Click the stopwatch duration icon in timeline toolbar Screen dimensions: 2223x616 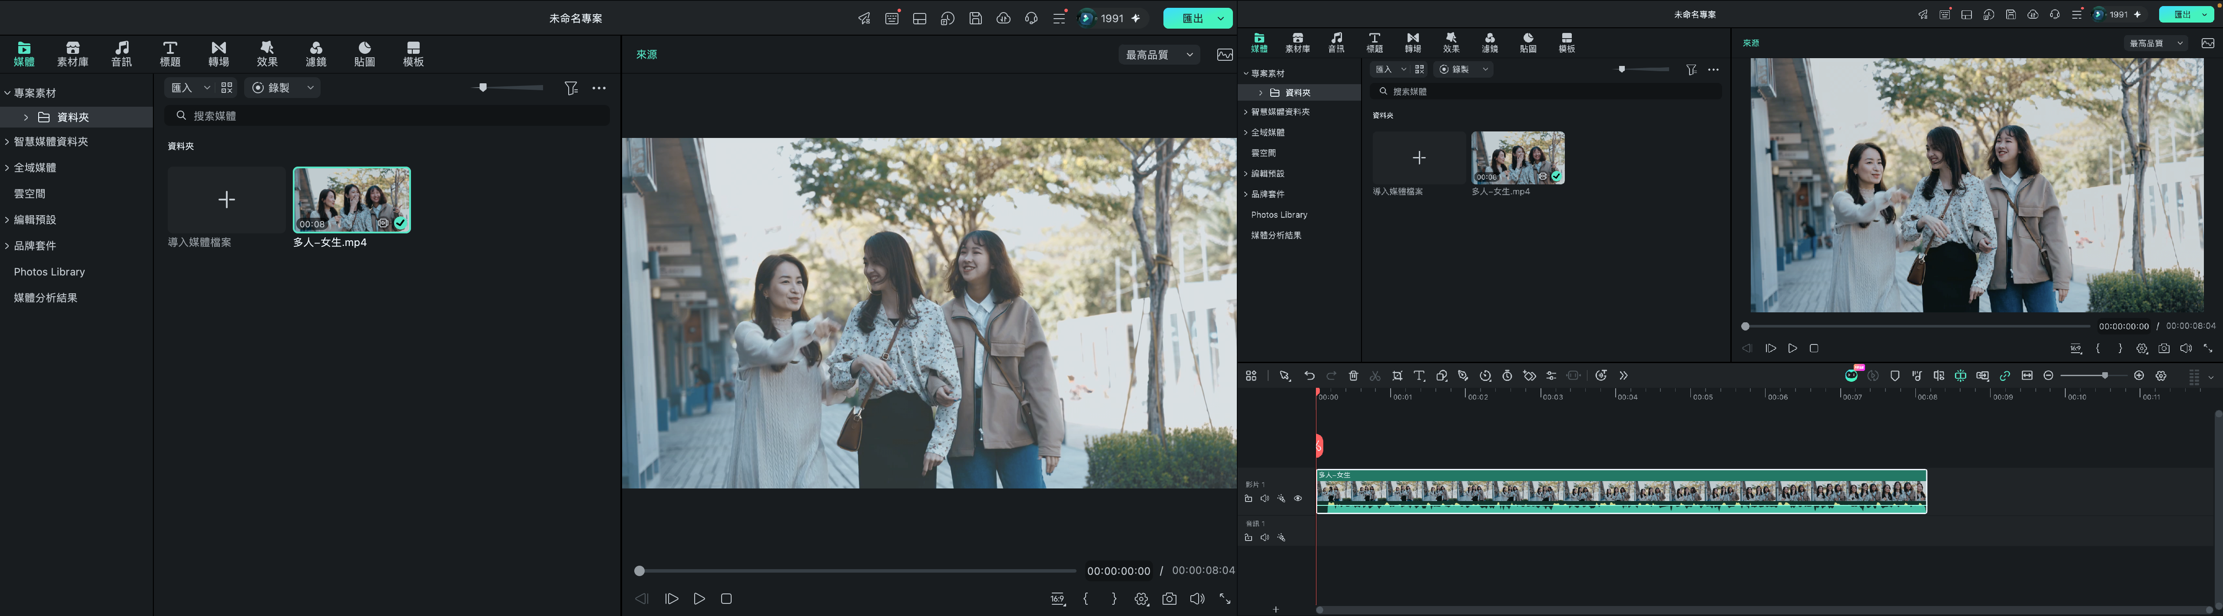1507,376
